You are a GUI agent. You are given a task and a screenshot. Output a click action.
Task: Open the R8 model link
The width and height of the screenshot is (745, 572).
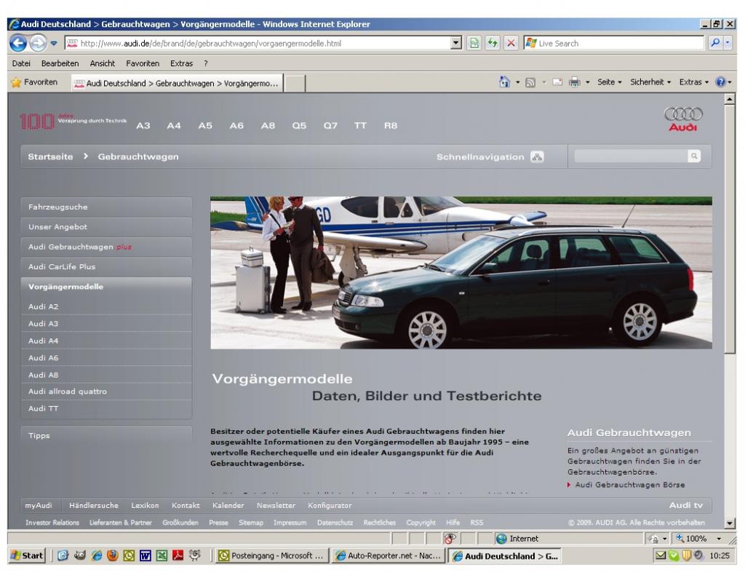[x=391, y=126]
